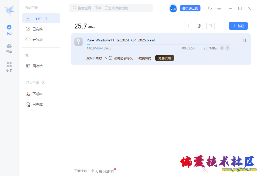Click the search input field at top
Image resolution: width=258 pixels, height=176 pixels.
[111, 8]
